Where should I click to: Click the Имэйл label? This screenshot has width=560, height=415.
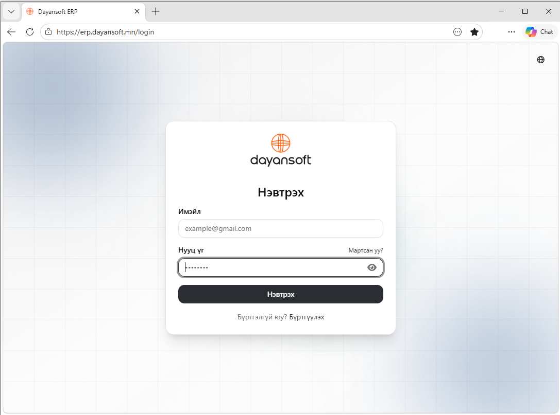190,211
